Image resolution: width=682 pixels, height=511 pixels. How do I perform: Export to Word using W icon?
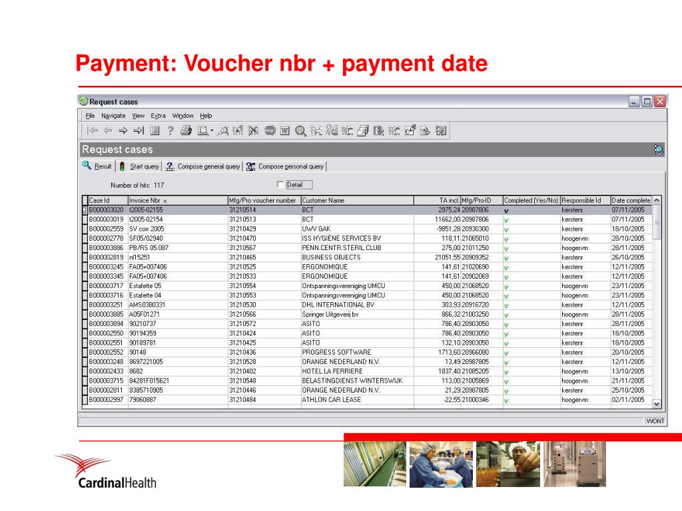[x=285, y=130]
